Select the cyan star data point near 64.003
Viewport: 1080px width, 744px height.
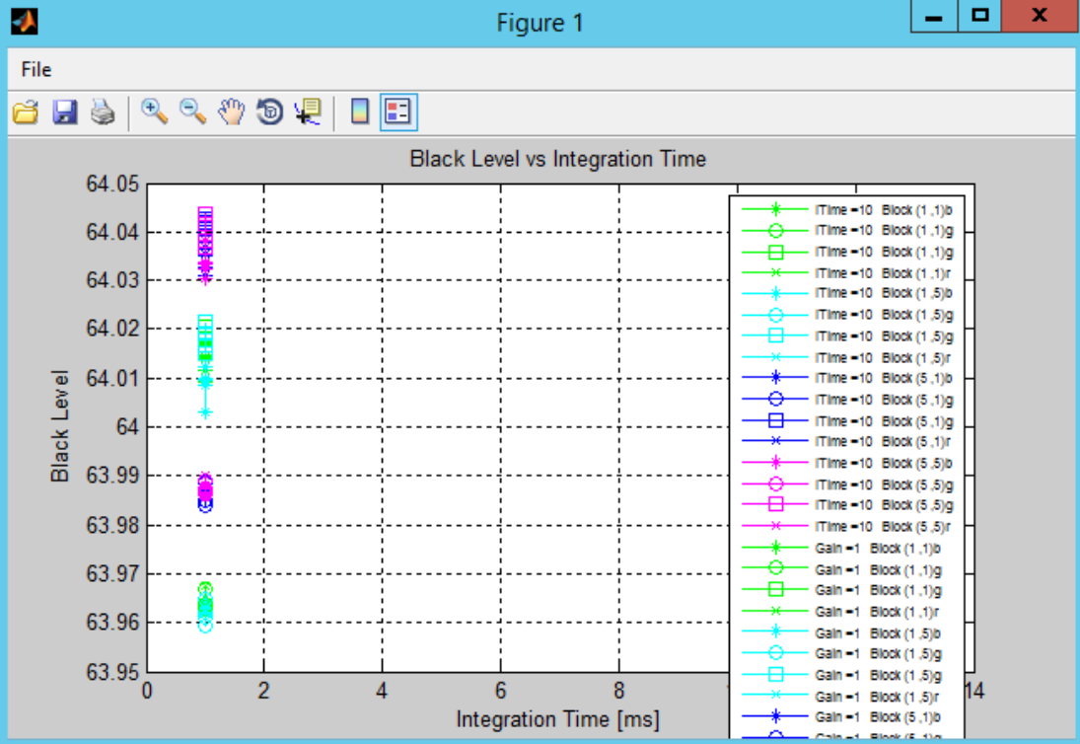click(205, 412)
